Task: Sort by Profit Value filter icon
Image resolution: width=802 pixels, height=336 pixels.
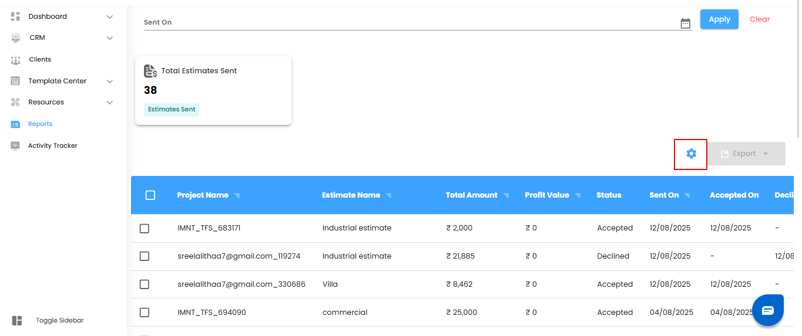Action: click(x=578, y=195)
